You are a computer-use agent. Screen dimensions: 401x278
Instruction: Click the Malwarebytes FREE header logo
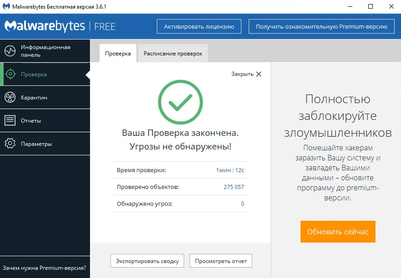[60, 26]
